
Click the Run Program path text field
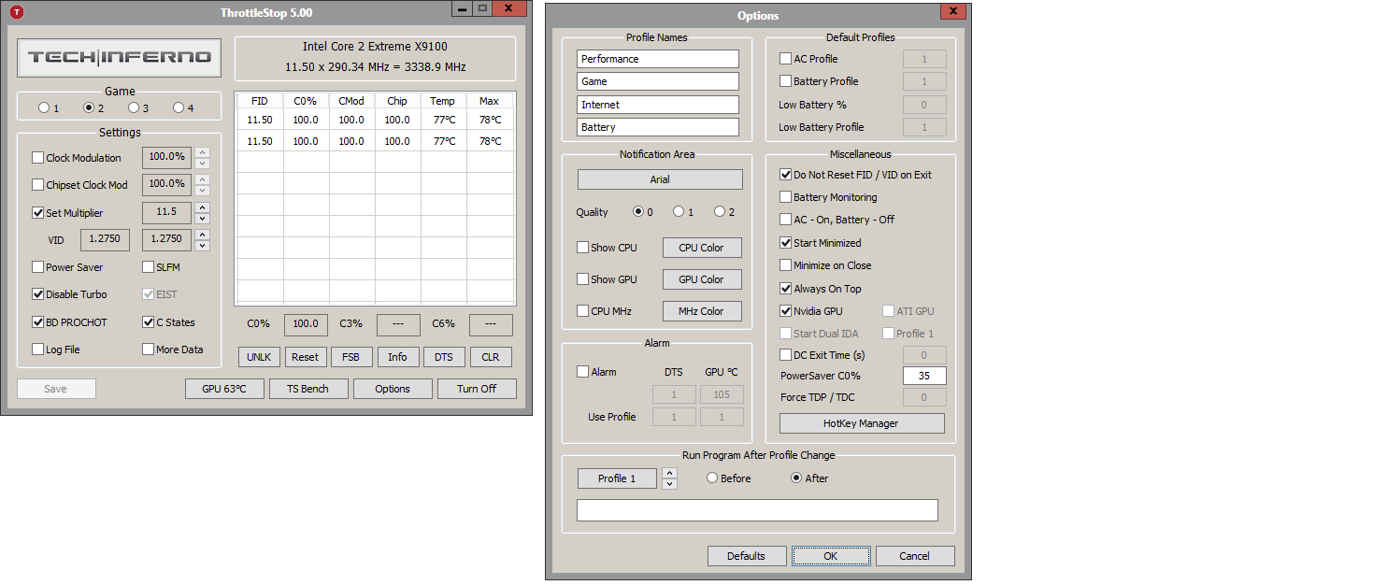click(x=757, y=510)
